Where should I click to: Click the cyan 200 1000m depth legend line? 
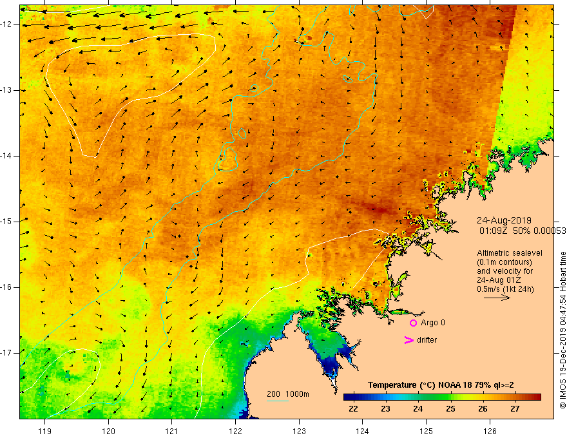pyautogui.click(x=277, y=401)
